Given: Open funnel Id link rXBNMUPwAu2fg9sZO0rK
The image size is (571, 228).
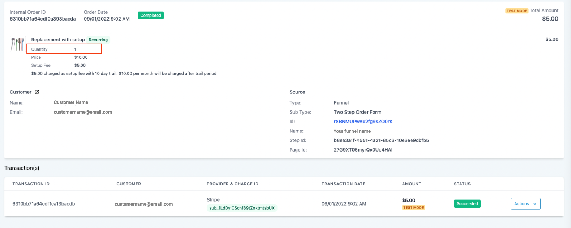Looking at the screenshot, I should [x=363, y=122].
